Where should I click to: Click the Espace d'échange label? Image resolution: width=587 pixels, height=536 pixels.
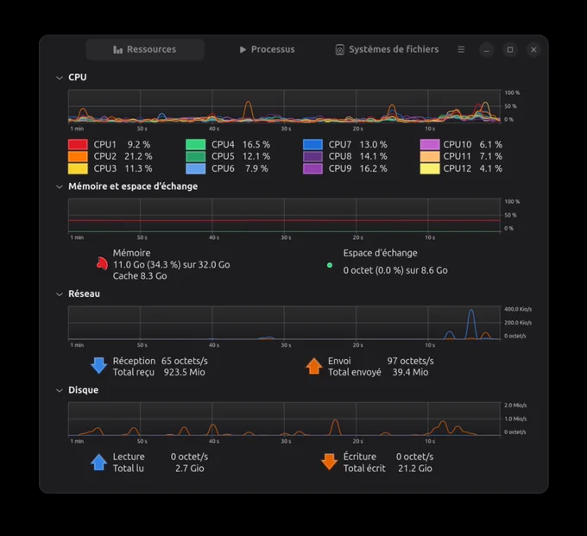tap(380, 253)
